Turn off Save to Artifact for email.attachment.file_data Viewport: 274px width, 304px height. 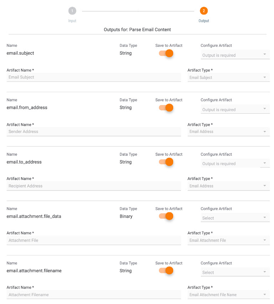[x=166, y=216]
